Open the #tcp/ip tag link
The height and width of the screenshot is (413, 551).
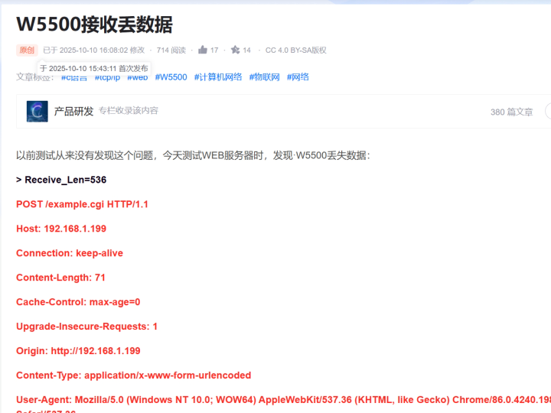pos(107,78)
